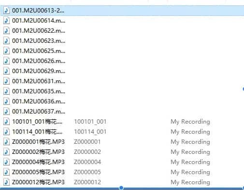
Task: Select file name 001.M2U00635.m...
Action: point(39,91)
